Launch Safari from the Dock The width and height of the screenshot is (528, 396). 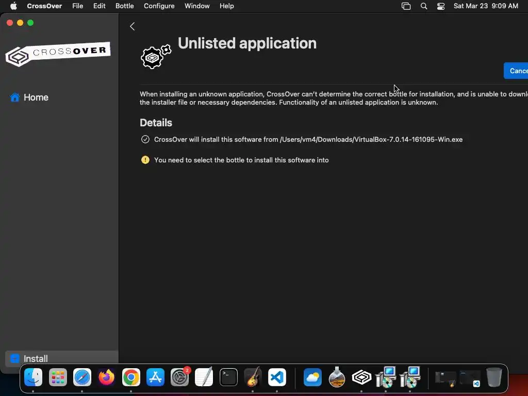(82, 377)
